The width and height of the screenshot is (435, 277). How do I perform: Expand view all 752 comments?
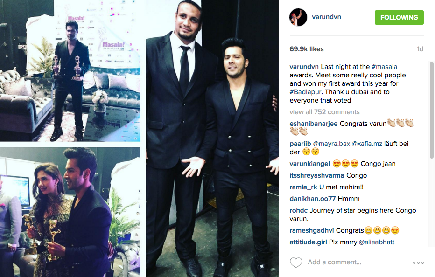(324, 112)
